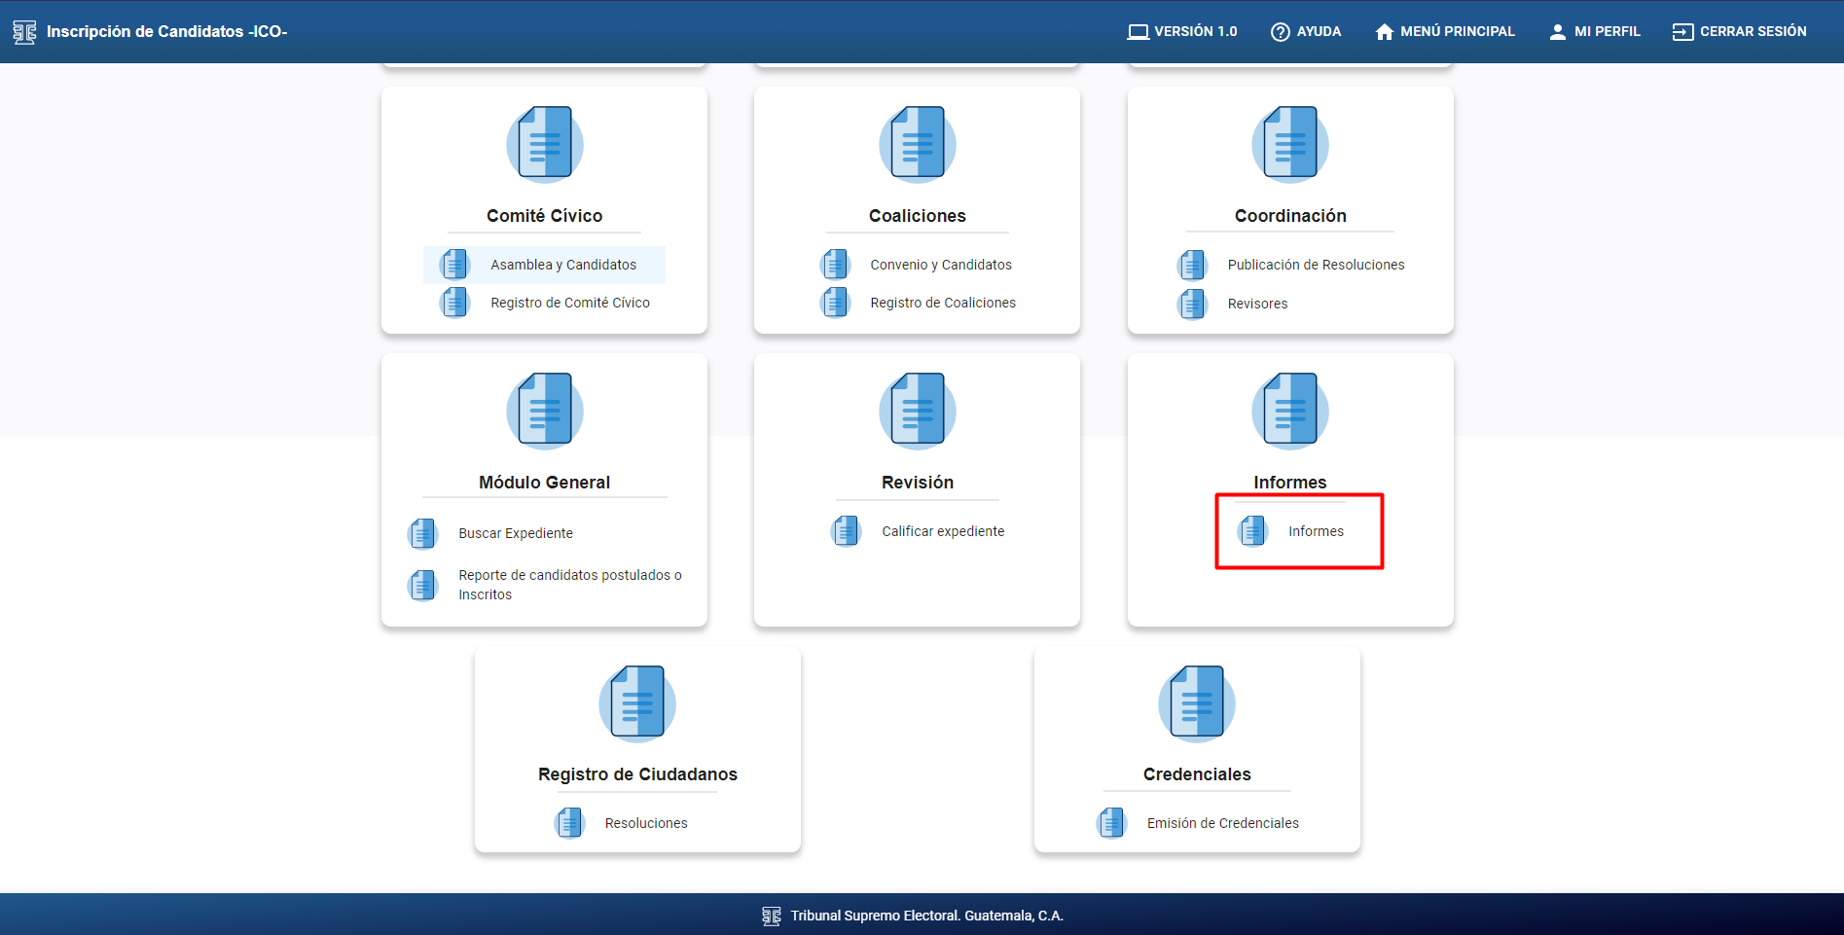Click the Registro de Ciudadanos card icon
The image size is (1844, 935).
coord(636,702)
